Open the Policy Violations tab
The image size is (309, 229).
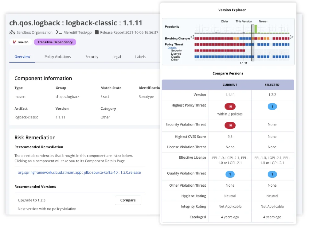57,57
